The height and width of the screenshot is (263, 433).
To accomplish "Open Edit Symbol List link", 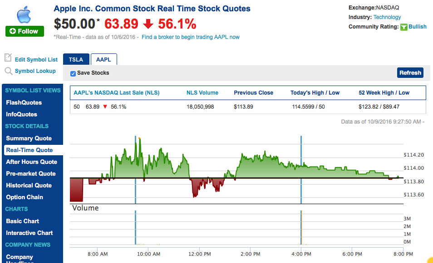I will point(36,59).
